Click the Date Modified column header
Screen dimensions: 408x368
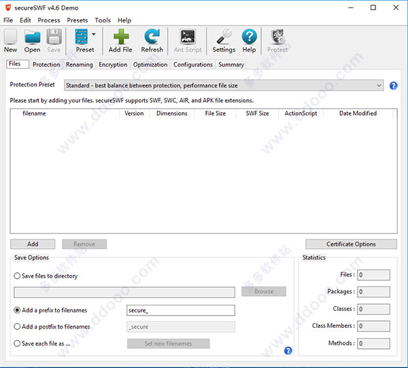pos(358,114)
